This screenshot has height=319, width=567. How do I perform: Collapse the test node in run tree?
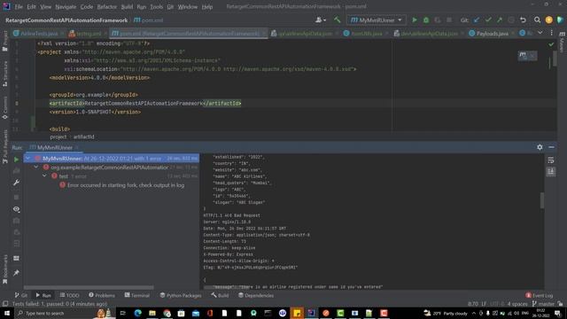(44, 175)
